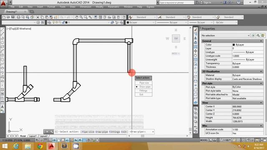267x150 pixels.
Task: Open AutoCAD application menu red A
Action: 3,3
